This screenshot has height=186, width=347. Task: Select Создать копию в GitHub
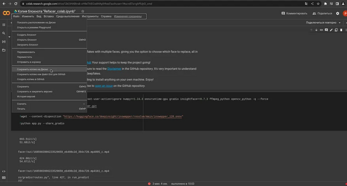point(50,79)
